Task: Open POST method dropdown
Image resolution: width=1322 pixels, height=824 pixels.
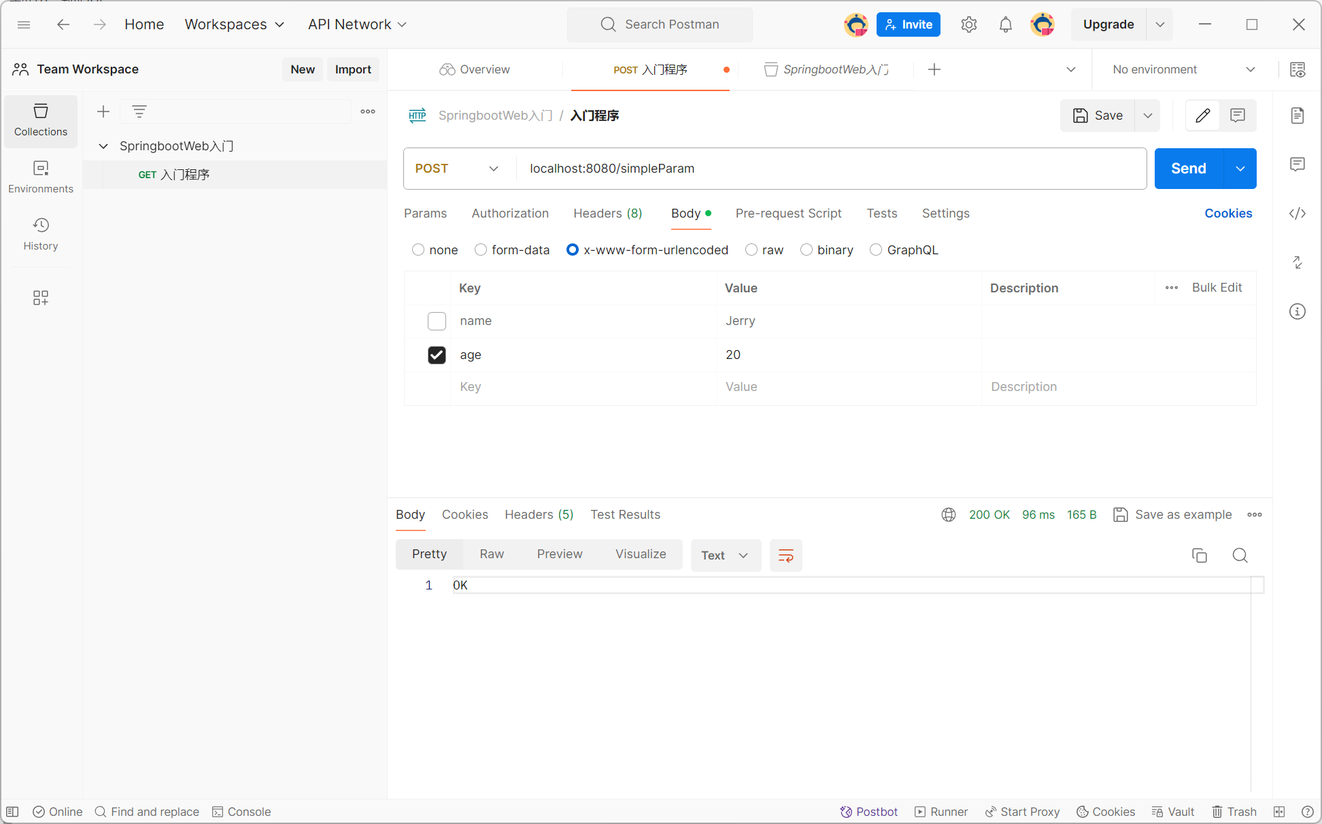Action: 458,169
